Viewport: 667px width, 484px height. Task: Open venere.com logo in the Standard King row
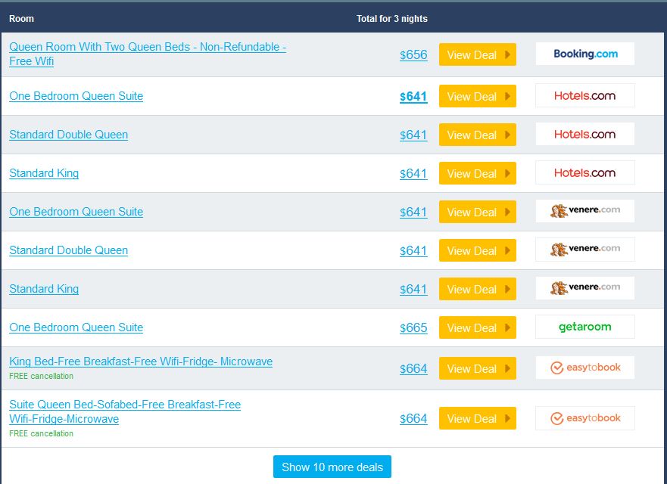(584, 288)
